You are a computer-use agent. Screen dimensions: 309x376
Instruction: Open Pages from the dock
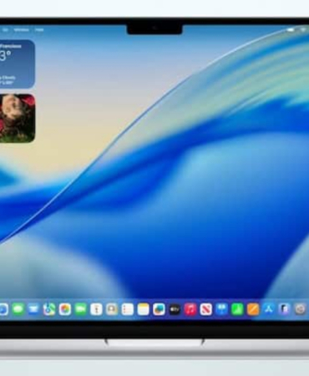click(253, 309)
